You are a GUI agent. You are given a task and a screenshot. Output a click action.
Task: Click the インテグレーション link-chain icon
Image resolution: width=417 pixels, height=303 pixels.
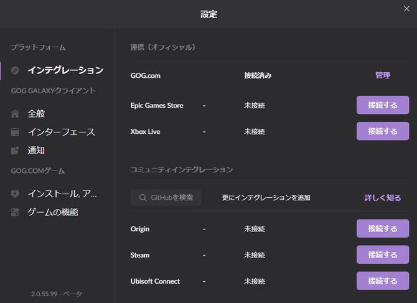(15, 70)
